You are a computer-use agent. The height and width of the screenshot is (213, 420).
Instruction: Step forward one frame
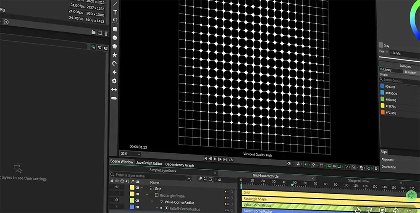click(220, 159)
